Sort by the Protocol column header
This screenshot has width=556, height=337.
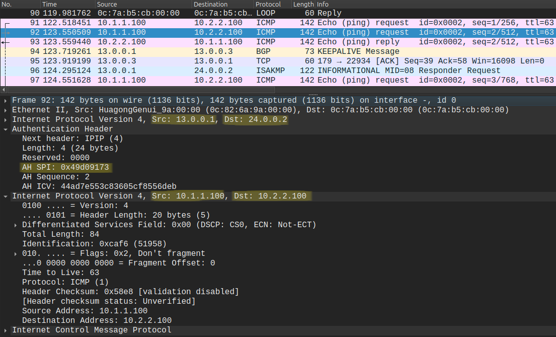point(273,4)
